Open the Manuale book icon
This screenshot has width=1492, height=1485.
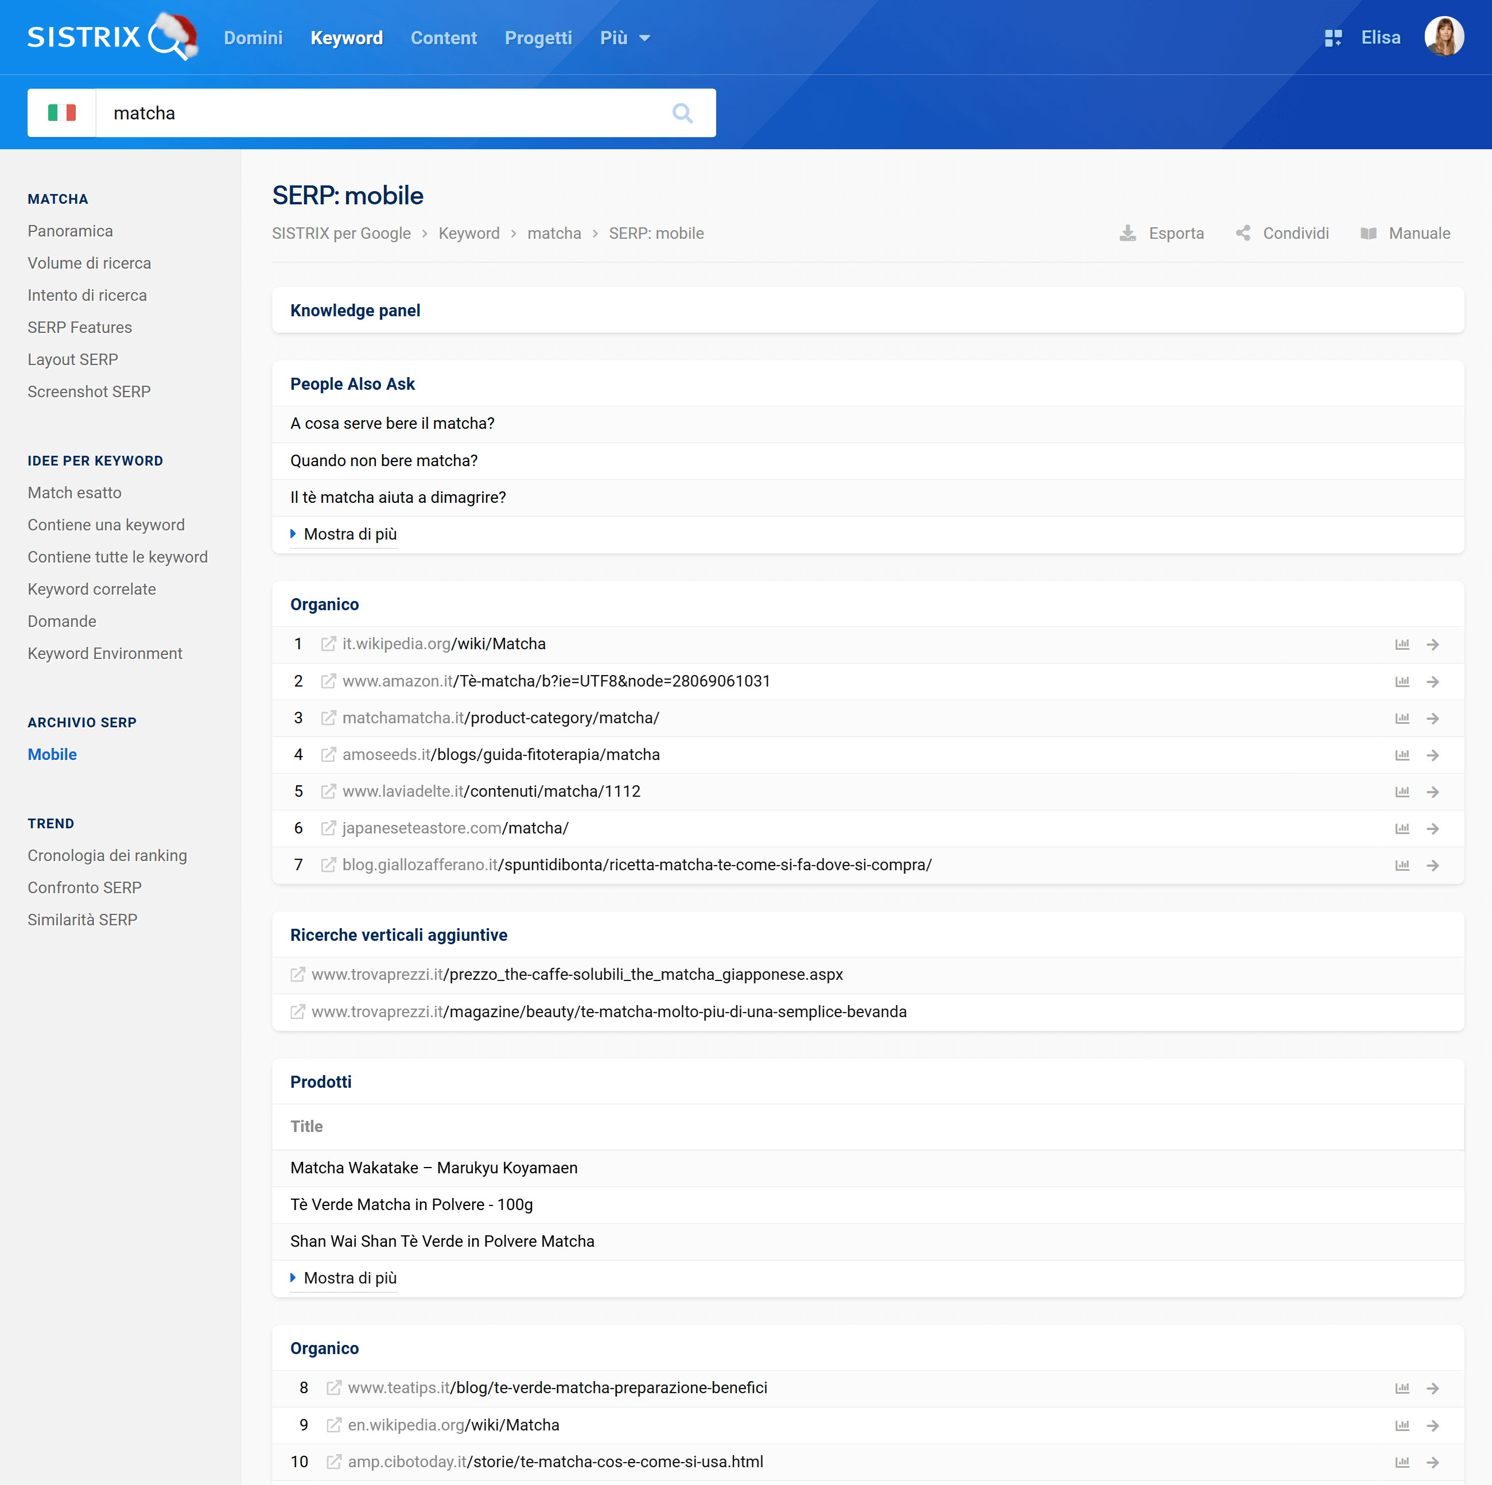click(1369, 233)
